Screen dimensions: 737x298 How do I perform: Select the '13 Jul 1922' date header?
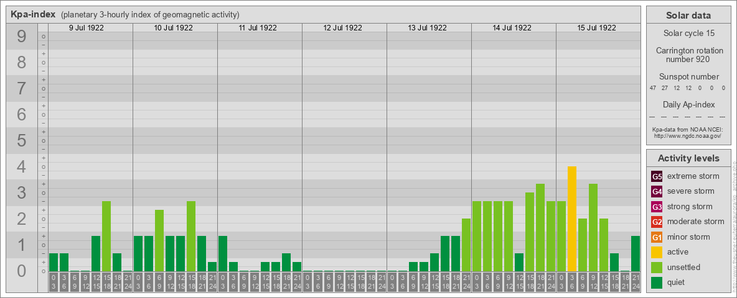(x=427, y=28)
